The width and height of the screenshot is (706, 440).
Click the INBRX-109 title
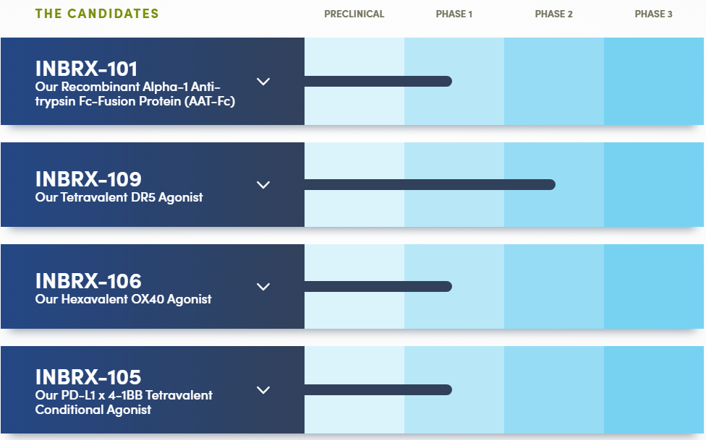pyautogui.click(x=88, y=178)
